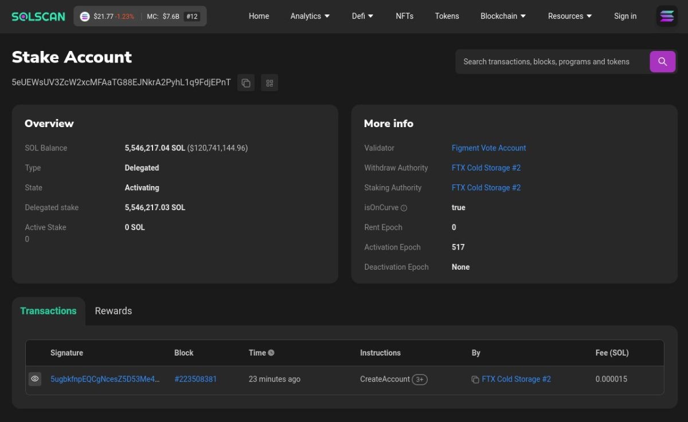
Task: Expand the 3+ instructions badge
Action: 420,379
